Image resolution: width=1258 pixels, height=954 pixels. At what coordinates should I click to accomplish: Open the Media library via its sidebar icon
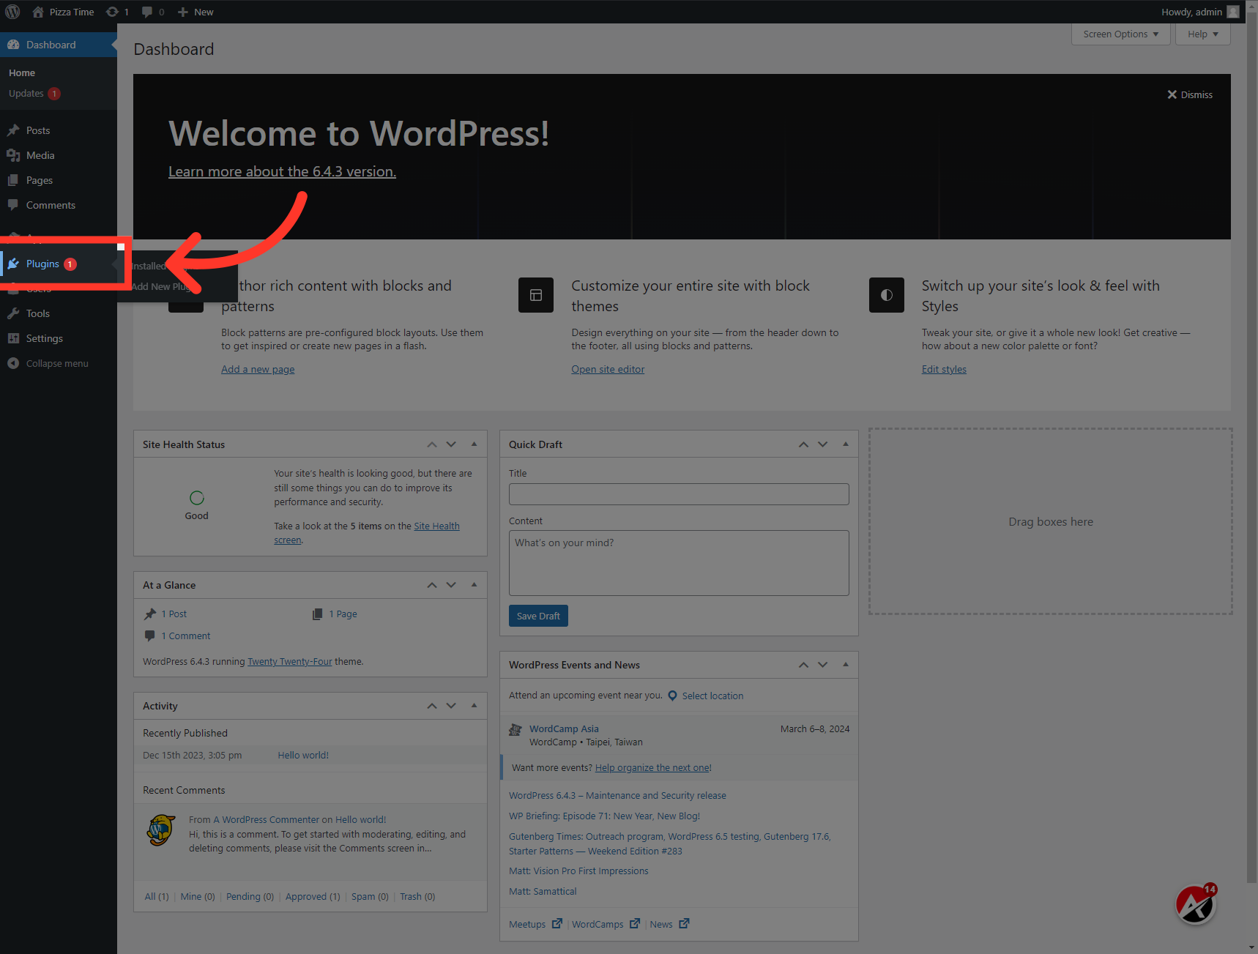click(15, 154)
